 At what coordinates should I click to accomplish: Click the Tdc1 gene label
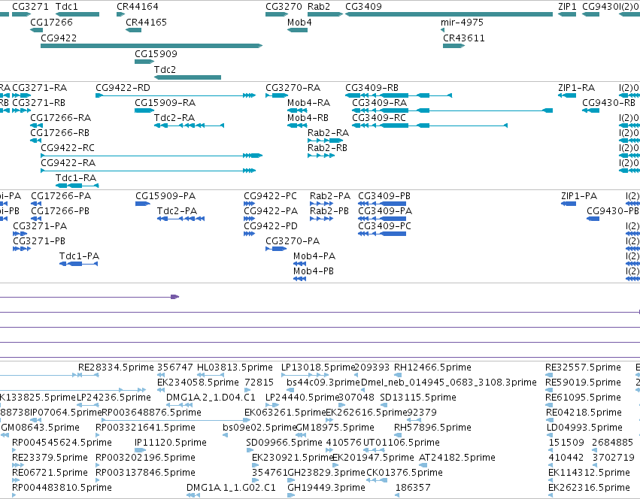coord(66,7)
